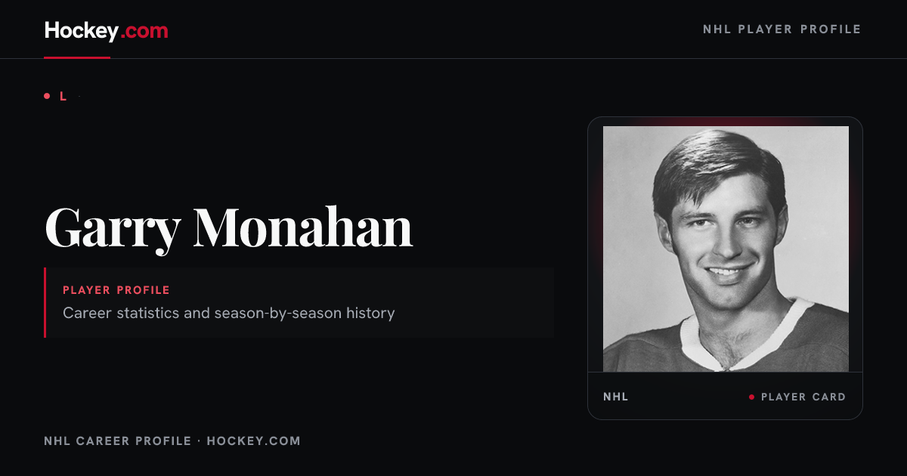Select the red L position label
The image size is (907, 476).
coord(63,96)
